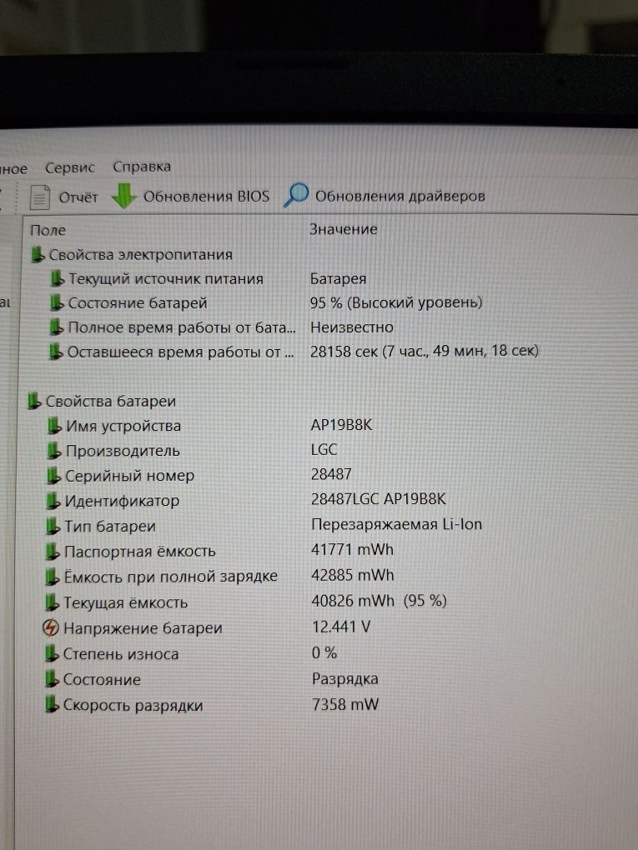
Task: Click icon beside Полное время работы row
Action: (56, 328)
